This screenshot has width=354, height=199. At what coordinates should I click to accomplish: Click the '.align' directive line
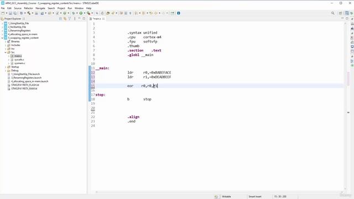(x=133, y=117)
